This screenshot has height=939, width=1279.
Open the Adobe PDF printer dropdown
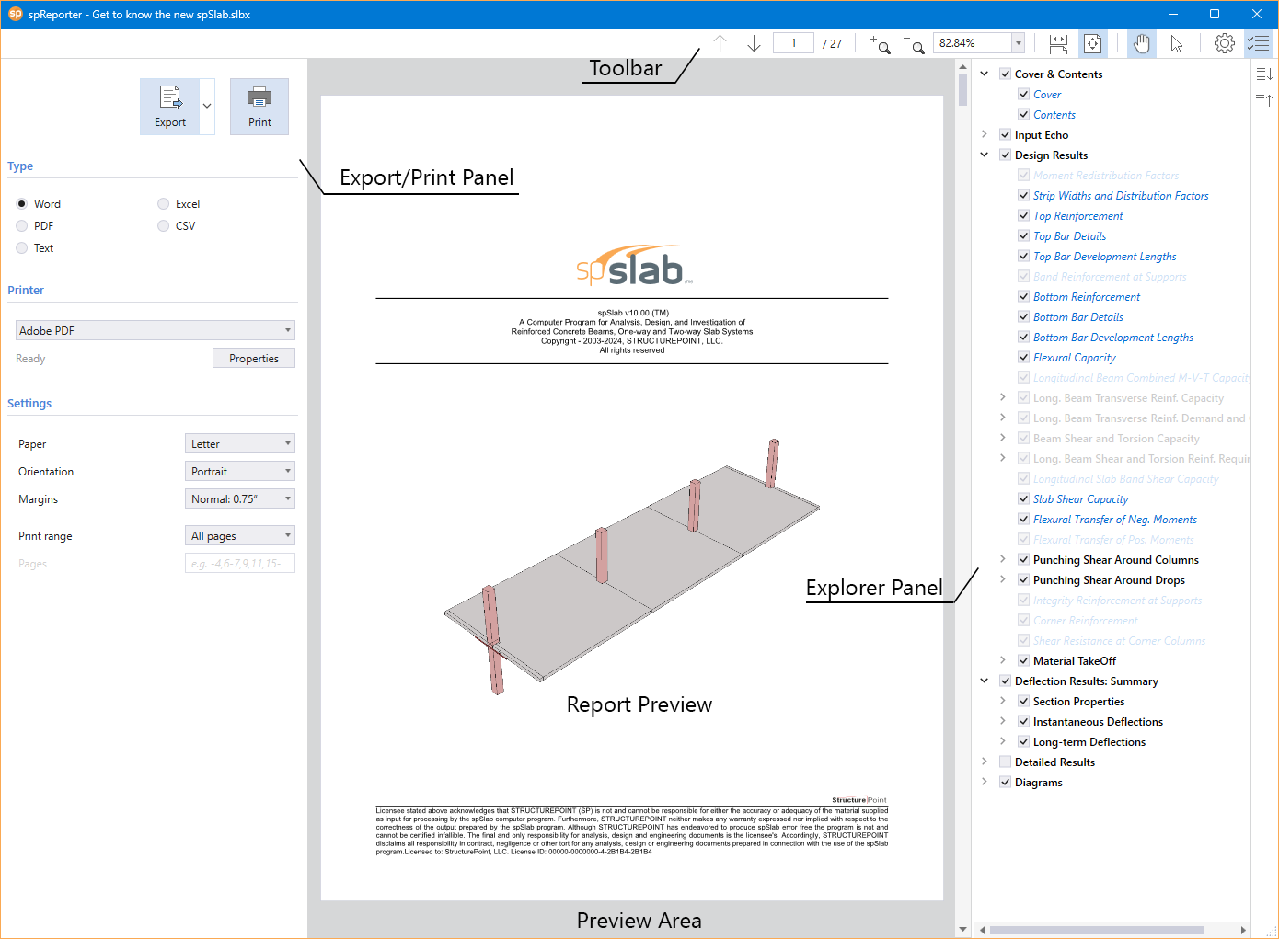(156, 330)
